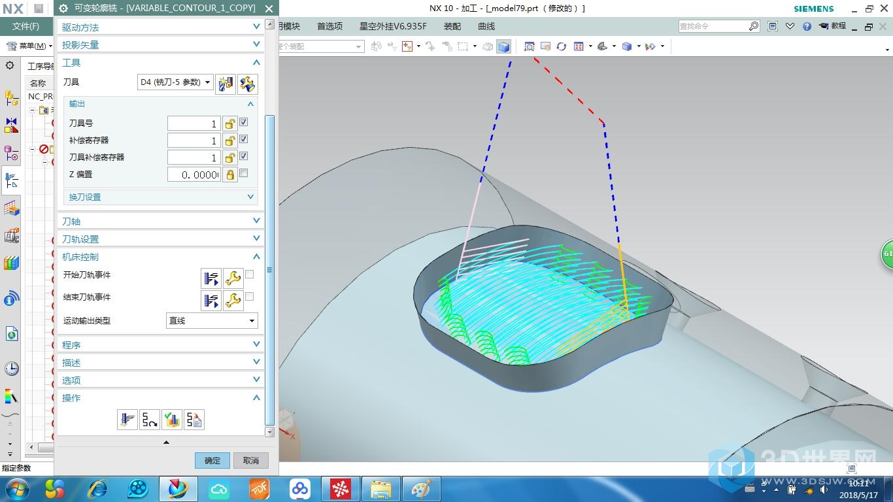Expand the 刀轴 section
The height and width of the screenshot is (502, 893).
(x=161, y=221)
